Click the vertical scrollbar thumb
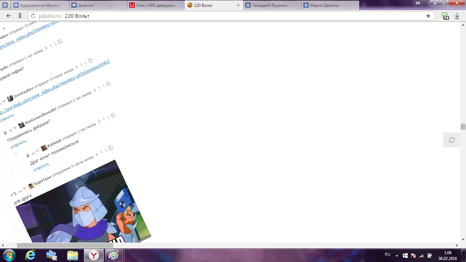The image size is (466, 262). pos(463,127)
